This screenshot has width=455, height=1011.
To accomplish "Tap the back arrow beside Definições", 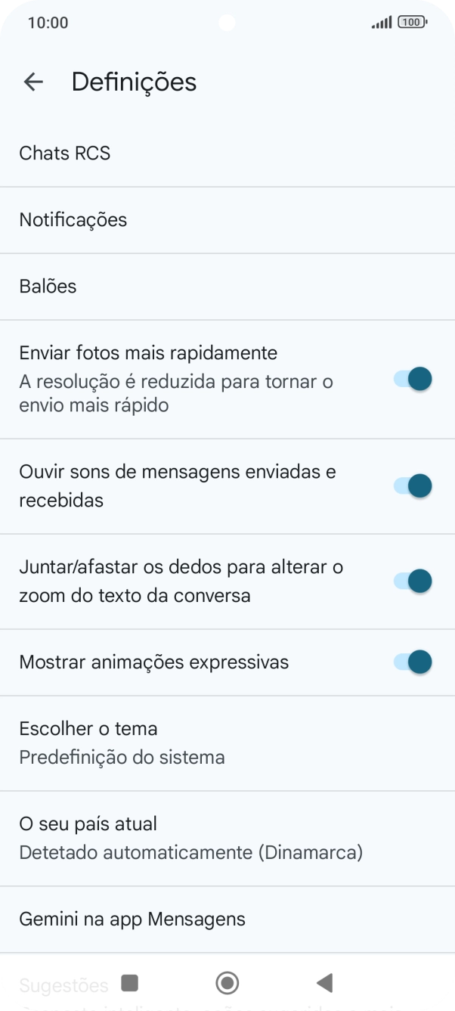I will click(33, 82).
